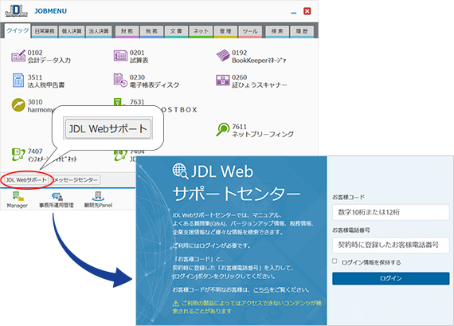This screenshot has height=326, width=454.
Task: Select the 管理 tab
Action: coord(225,31)
